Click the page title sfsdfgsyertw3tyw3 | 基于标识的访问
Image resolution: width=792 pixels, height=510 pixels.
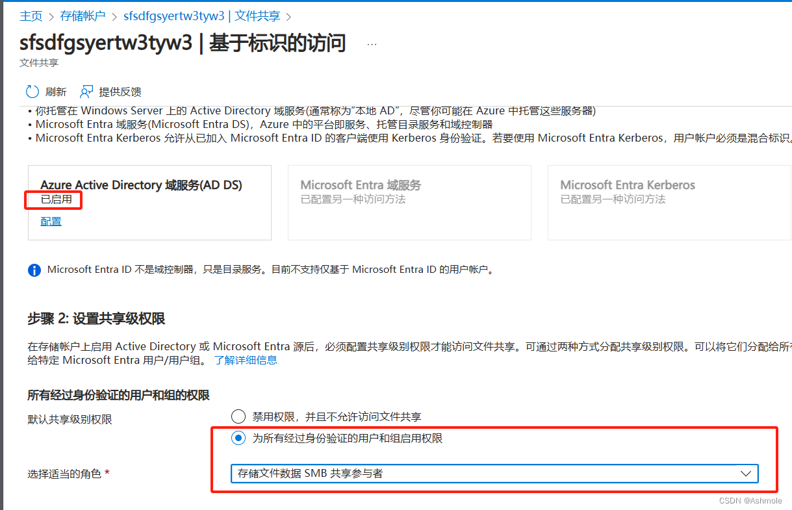[183, 43]
